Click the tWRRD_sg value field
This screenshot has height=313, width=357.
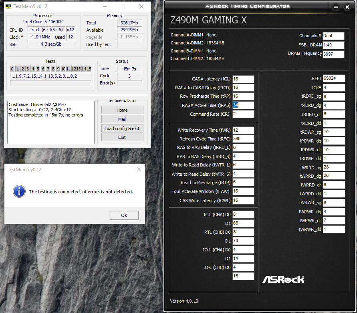334,167
